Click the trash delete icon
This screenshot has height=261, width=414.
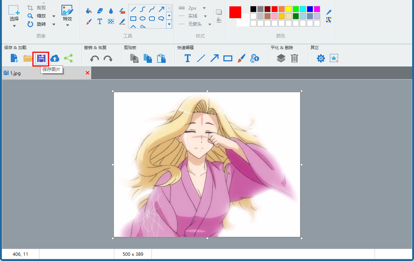tap(294, 58)
